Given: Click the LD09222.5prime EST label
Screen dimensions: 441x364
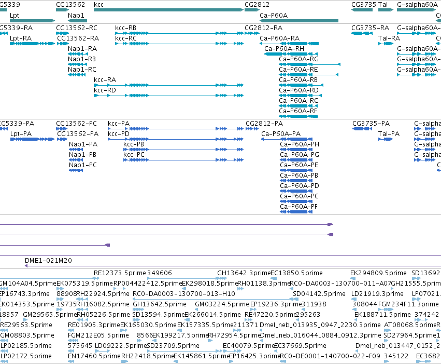Looking at the screenshot, I should pos(121,346).
